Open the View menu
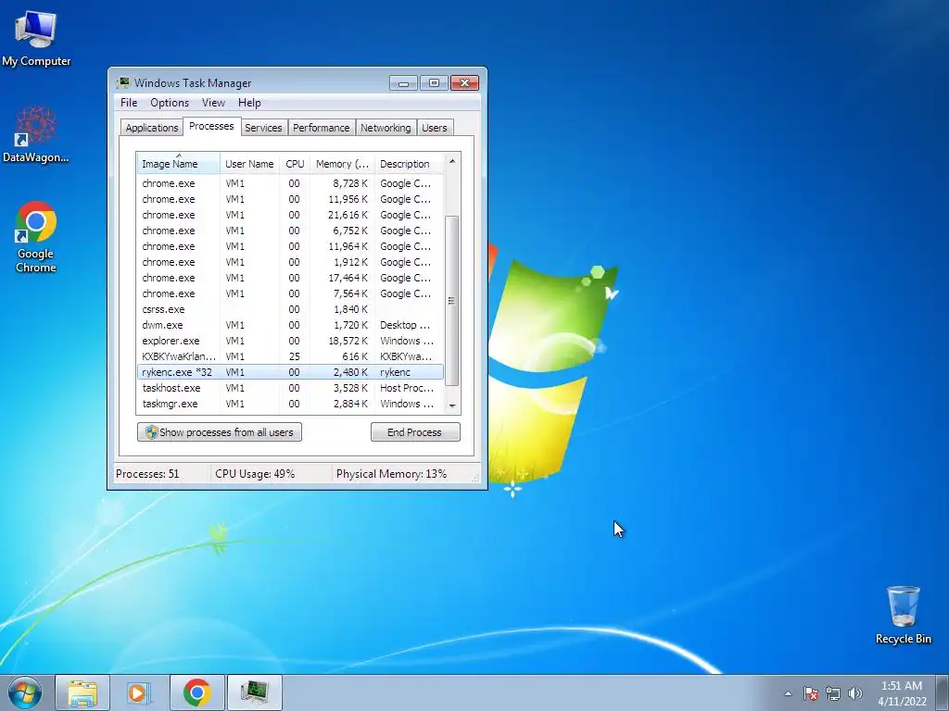The image size is (949, 711). coord(213,103)
